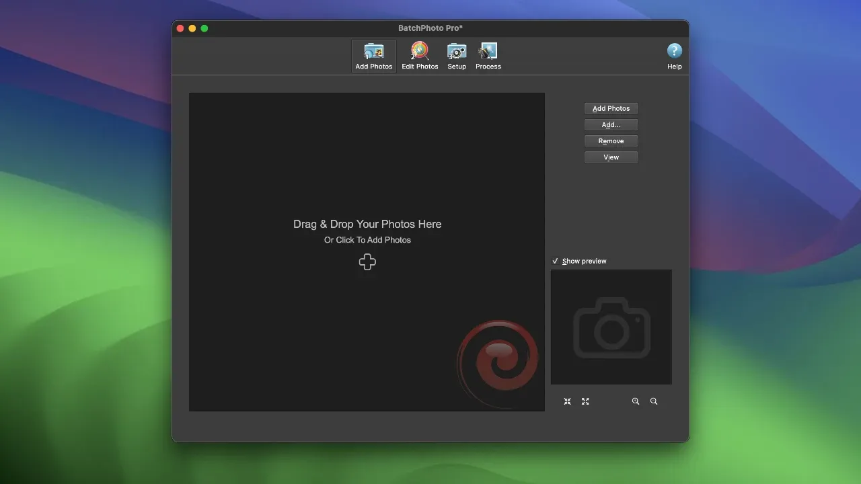The height and width of the screenshot is (484, 861).
Task: Click the camera preview thumbnail
Action: [611, 327]
